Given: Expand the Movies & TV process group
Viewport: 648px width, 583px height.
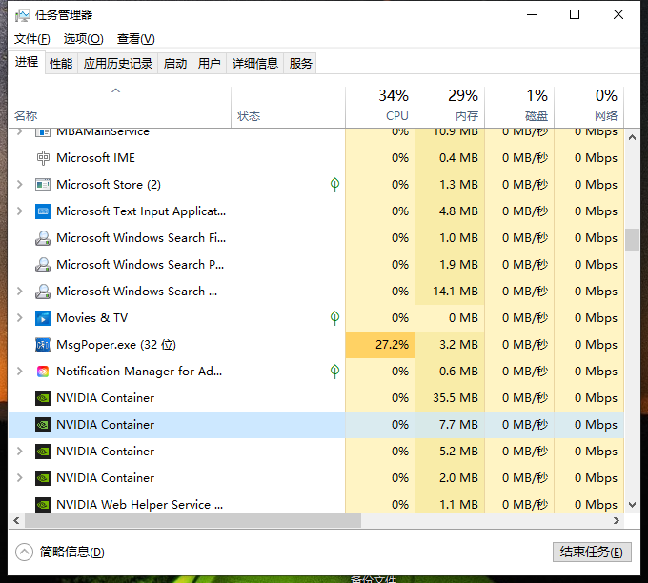Looking at the screenshot, I should click(x=19, y=318).
